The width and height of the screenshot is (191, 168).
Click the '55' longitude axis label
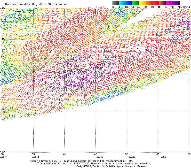[158, 154]
